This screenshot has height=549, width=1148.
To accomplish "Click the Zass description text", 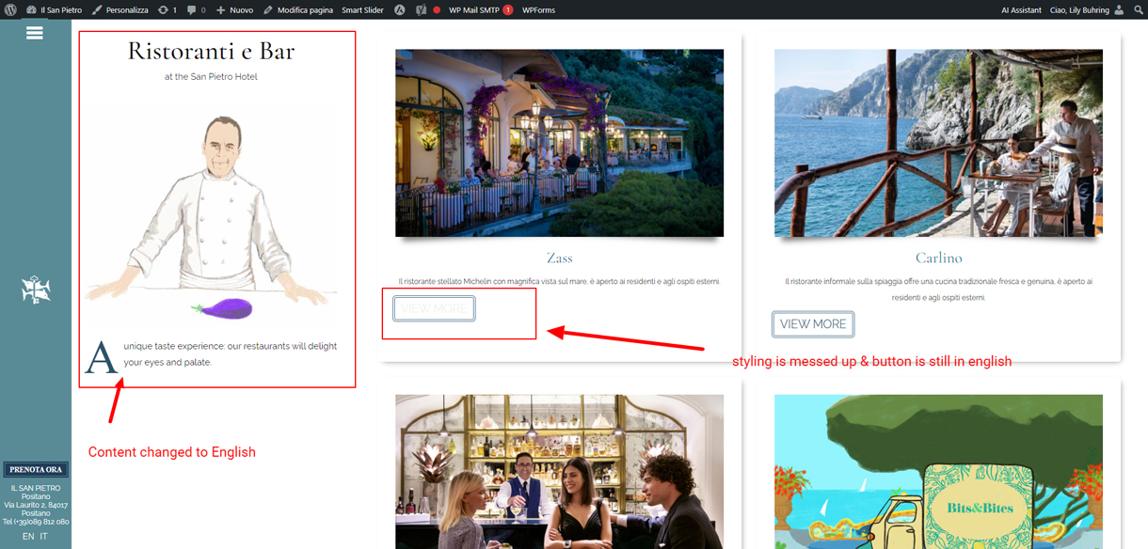I will (x=559, y=281).
